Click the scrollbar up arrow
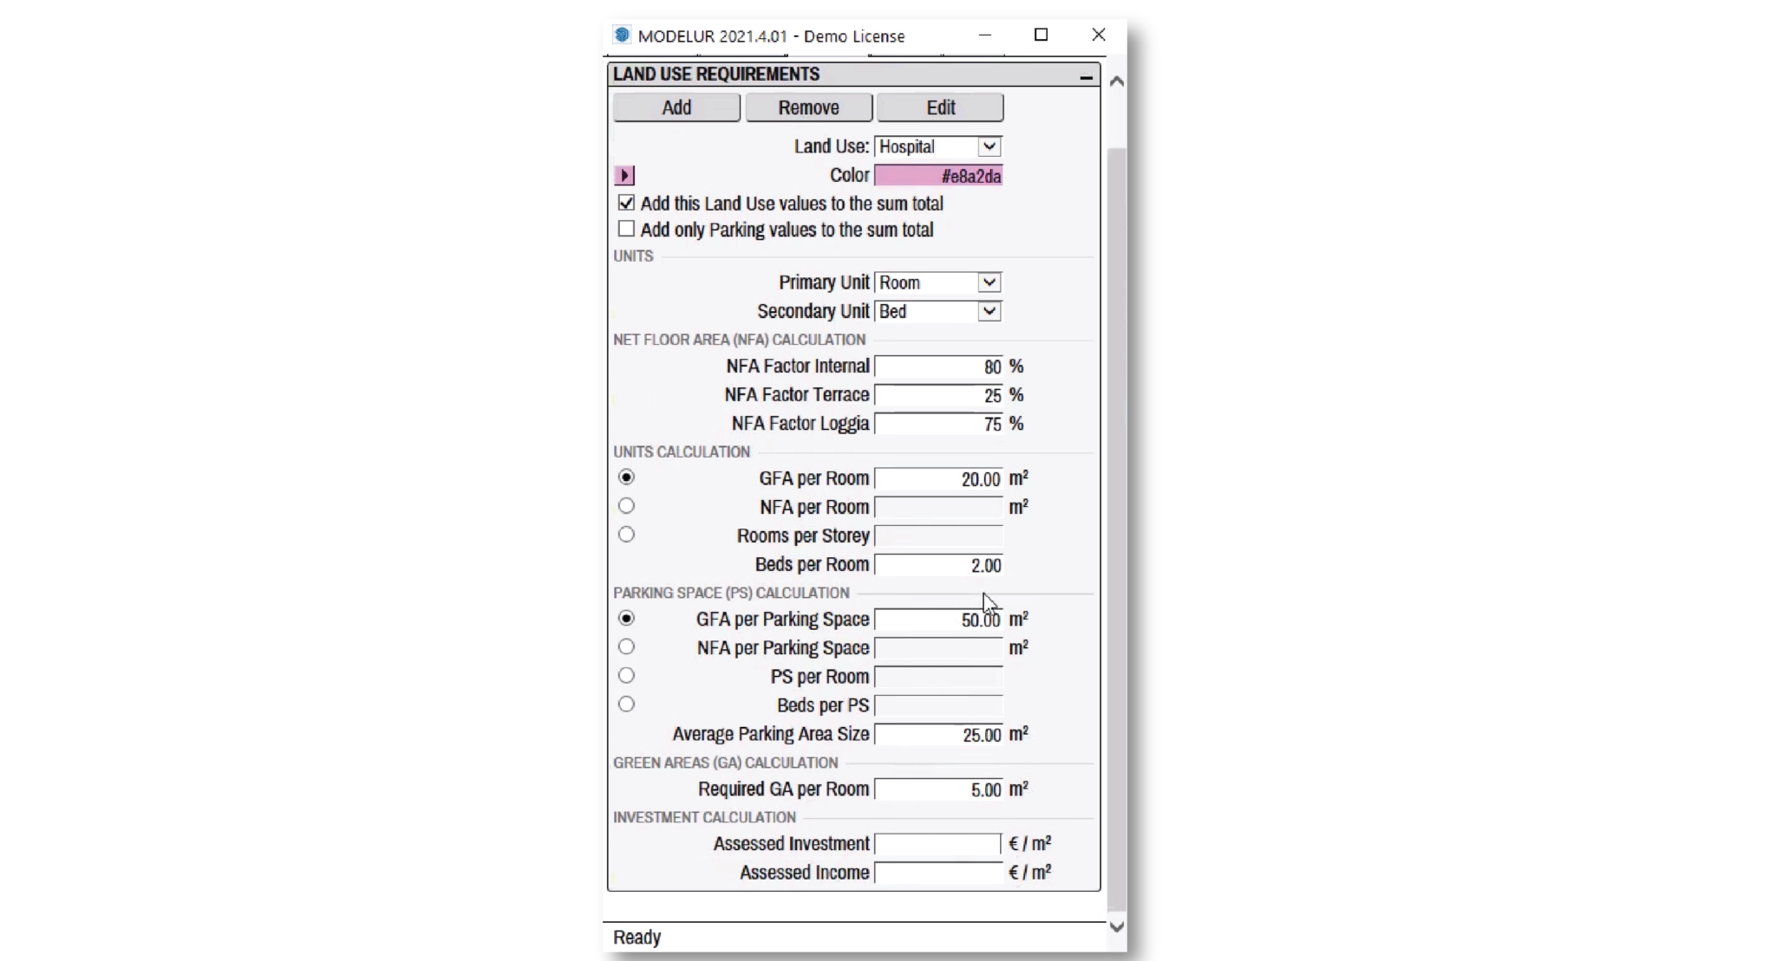 coord(1117,81)
